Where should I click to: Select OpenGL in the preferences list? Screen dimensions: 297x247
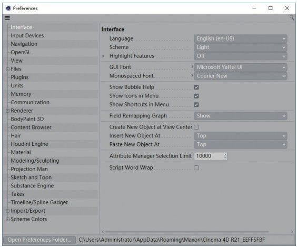coord(21,52)
